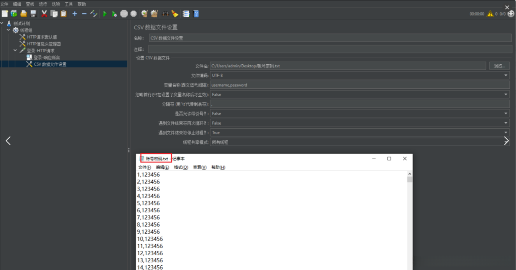Reset search with the yellow broom icon
The image size is (516, 270).
pyautogui.click(x=175, y=14)
